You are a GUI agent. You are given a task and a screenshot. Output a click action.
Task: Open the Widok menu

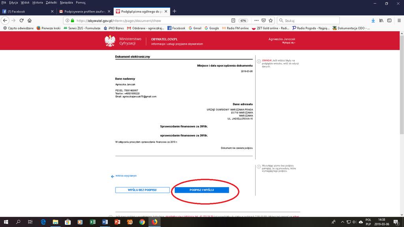pyautogui.click(x=25, y=2)
